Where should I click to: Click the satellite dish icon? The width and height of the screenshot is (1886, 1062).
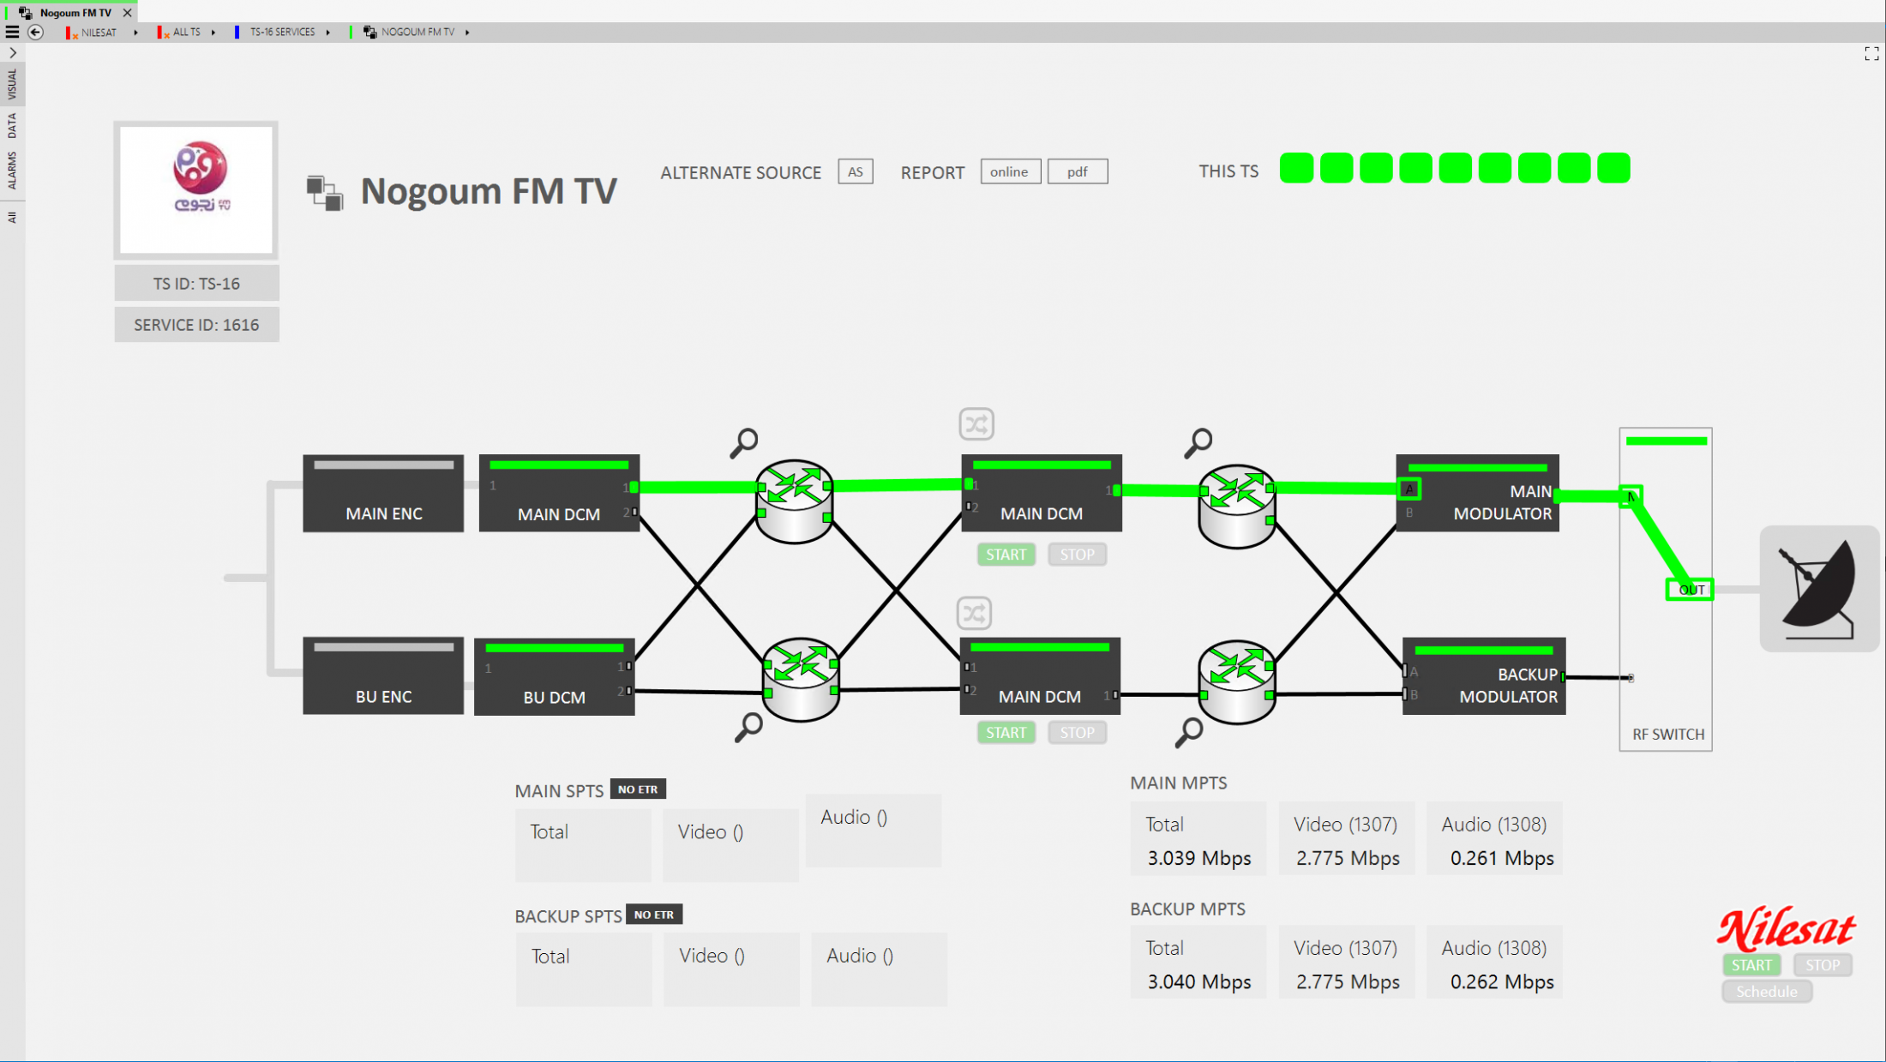[1819, 589]
